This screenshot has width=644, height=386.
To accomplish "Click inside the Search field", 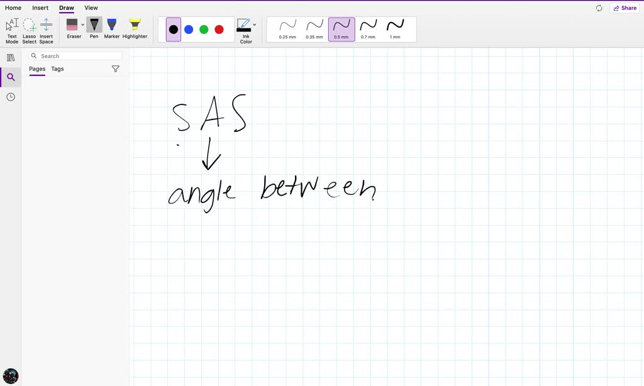I will (75, 55).
